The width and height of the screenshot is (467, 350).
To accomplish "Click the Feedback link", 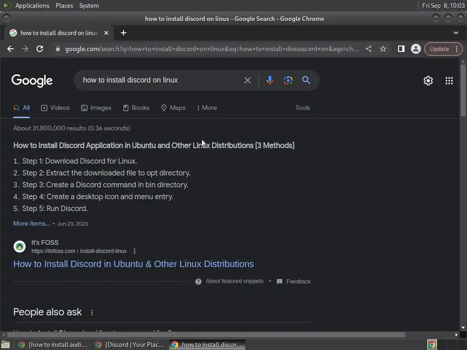I will [298, 282].
